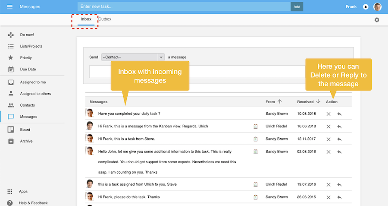The height and width of the screenshot is (206, 388).
Task: Go to Assigned to me in sidebar
Action: [33, 82]
